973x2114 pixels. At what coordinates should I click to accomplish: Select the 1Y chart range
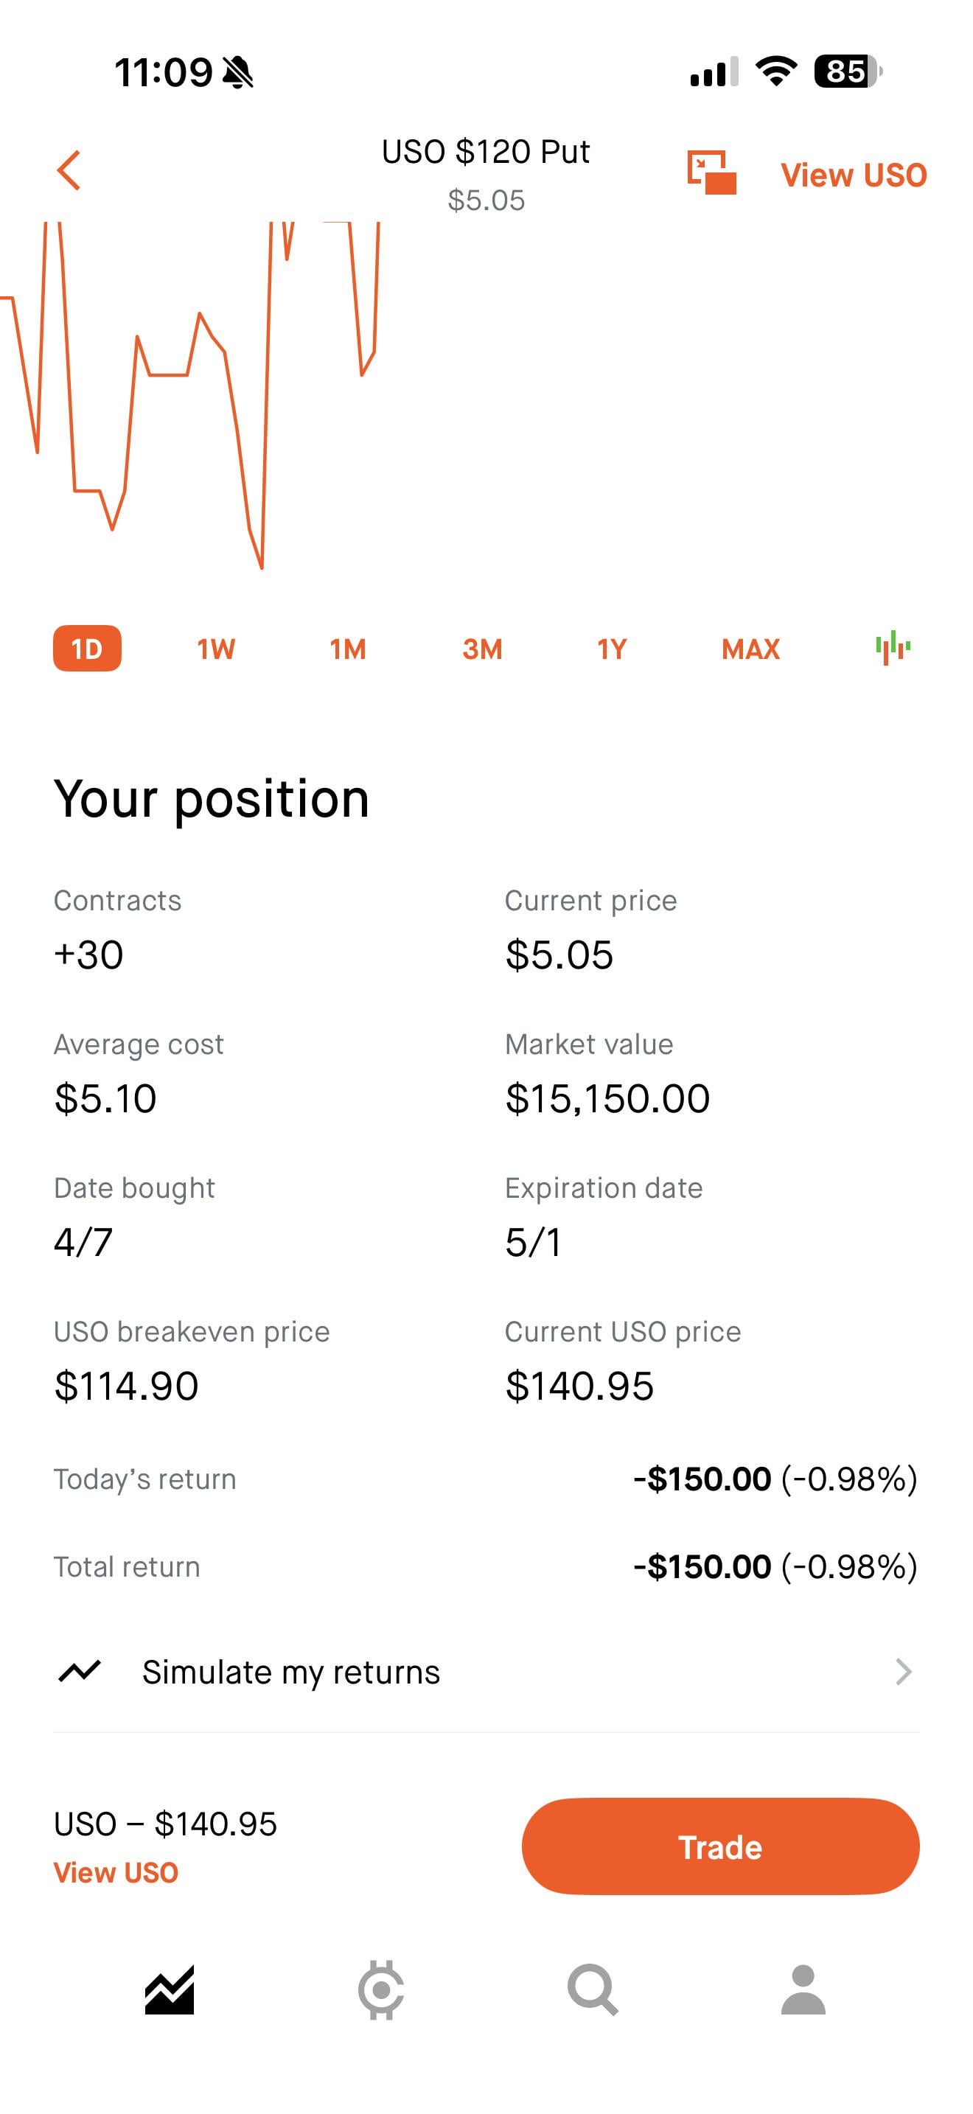(x=612, y=649)
